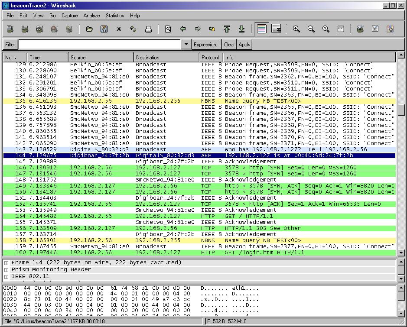
Task: Expand the IEEE 802.11 tree node
Action: click(x=7, y=276)
